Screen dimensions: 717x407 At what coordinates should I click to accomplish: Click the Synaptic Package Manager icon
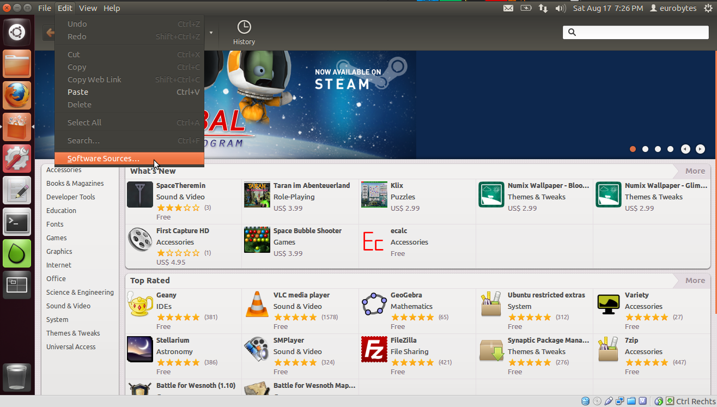tap(491, 350)
